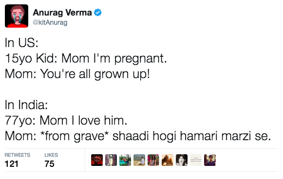Open the last liker avatar, man in dark shirt
This screenshot has width=283, height=179.
210,160
